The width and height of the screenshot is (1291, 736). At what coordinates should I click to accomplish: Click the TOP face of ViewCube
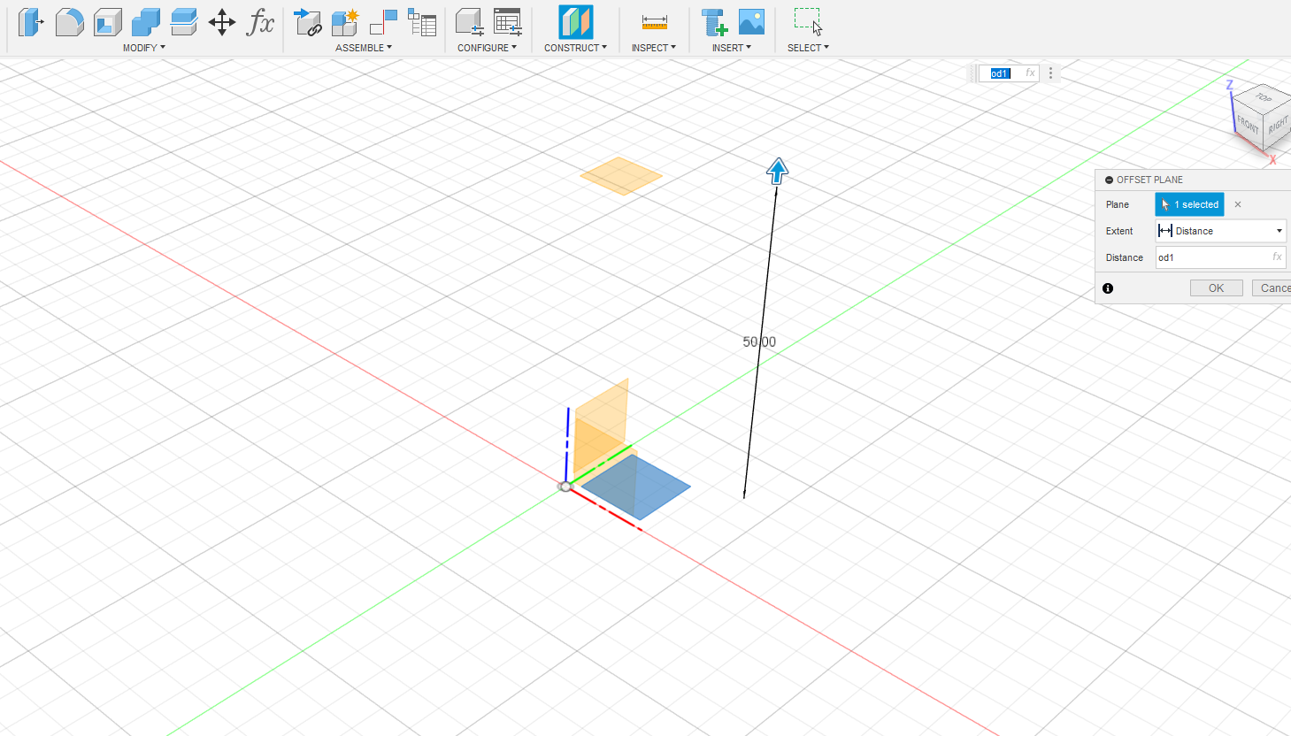(x=1264, y=97)
